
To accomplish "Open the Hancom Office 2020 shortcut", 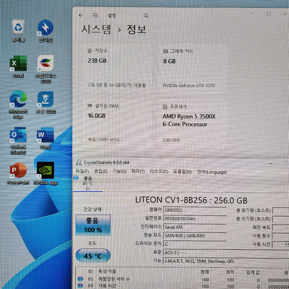I will (x=45, y=69).
